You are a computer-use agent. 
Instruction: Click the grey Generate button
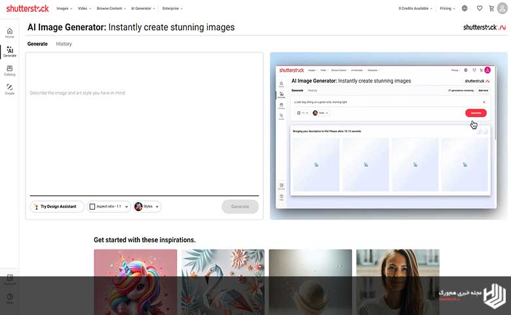coord(240,206)
